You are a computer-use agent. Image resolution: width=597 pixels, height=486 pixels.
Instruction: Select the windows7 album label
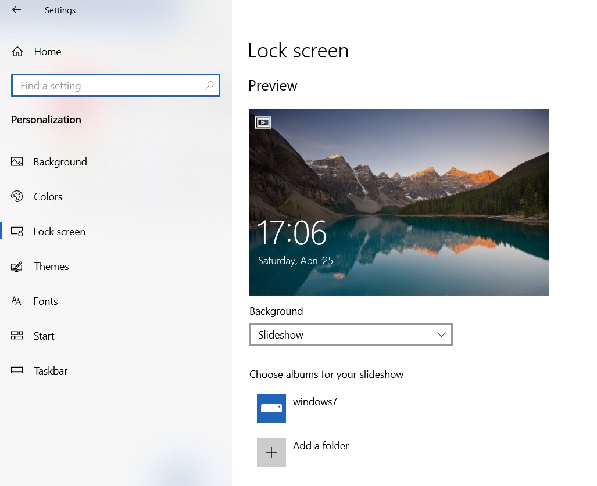pos(315,402)
